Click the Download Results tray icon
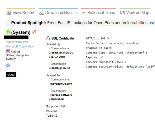155x129 pixels. coord(42,13)
